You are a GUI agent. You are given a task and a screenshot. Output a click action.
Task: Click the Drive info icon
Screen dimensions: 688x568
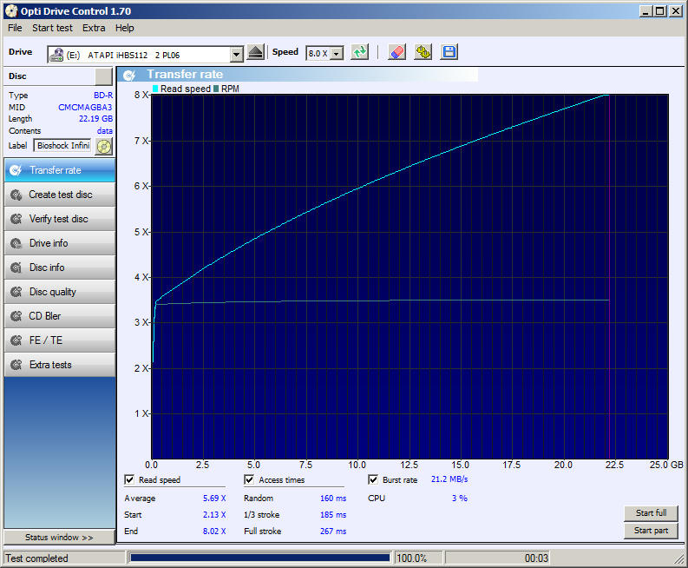point(16,243)
